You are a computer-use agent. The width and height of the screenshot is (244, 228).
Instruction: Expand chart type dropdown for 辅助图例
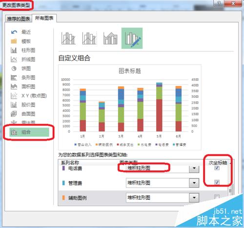click(194, 198)
